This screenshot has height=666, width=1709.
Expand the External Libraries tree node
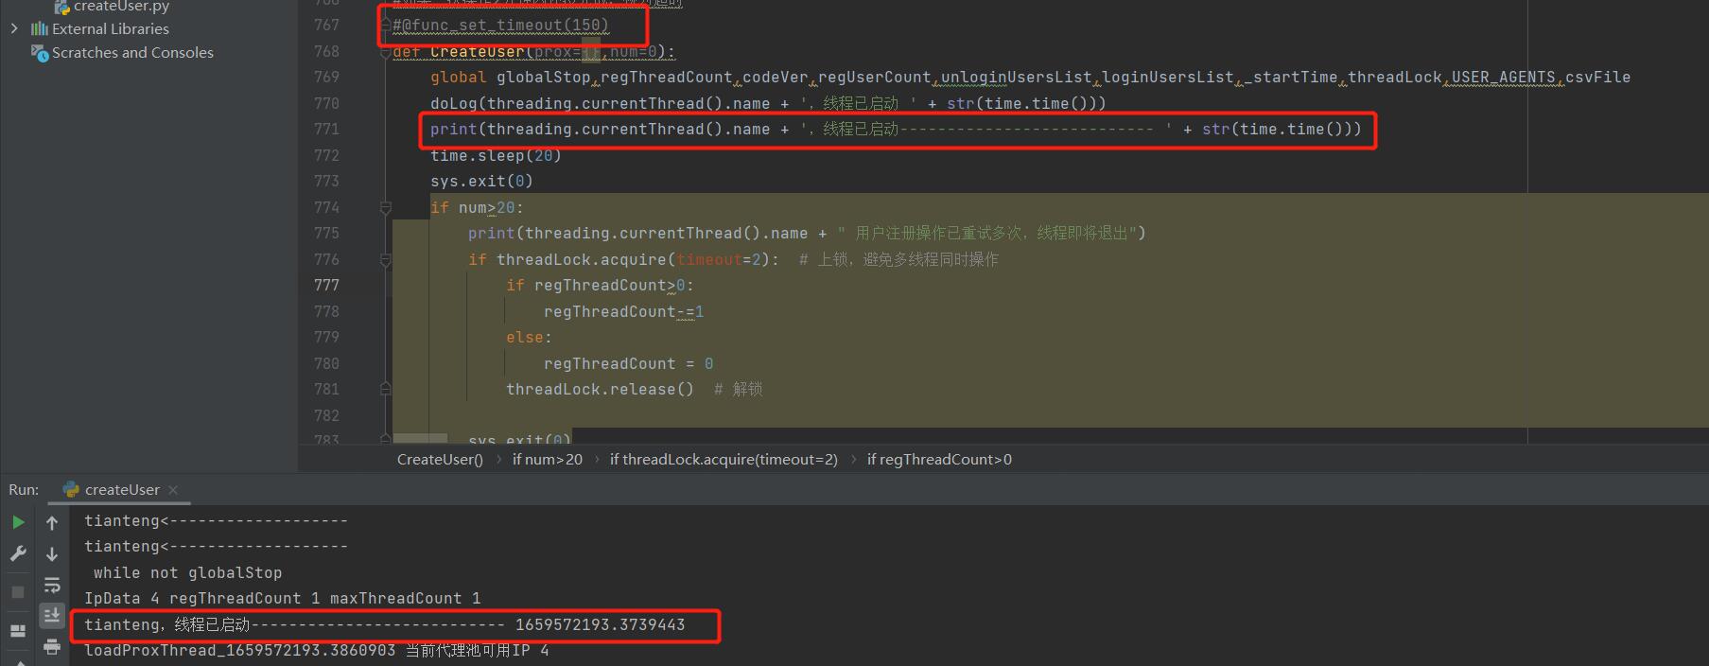click(13, 29)
